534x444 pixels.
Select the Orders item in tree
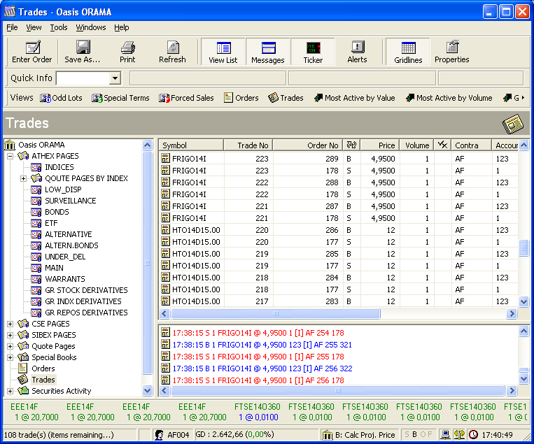43,368
